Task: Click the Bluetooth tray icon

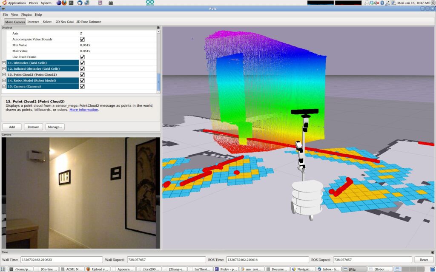Action: [x=382, y=3]
